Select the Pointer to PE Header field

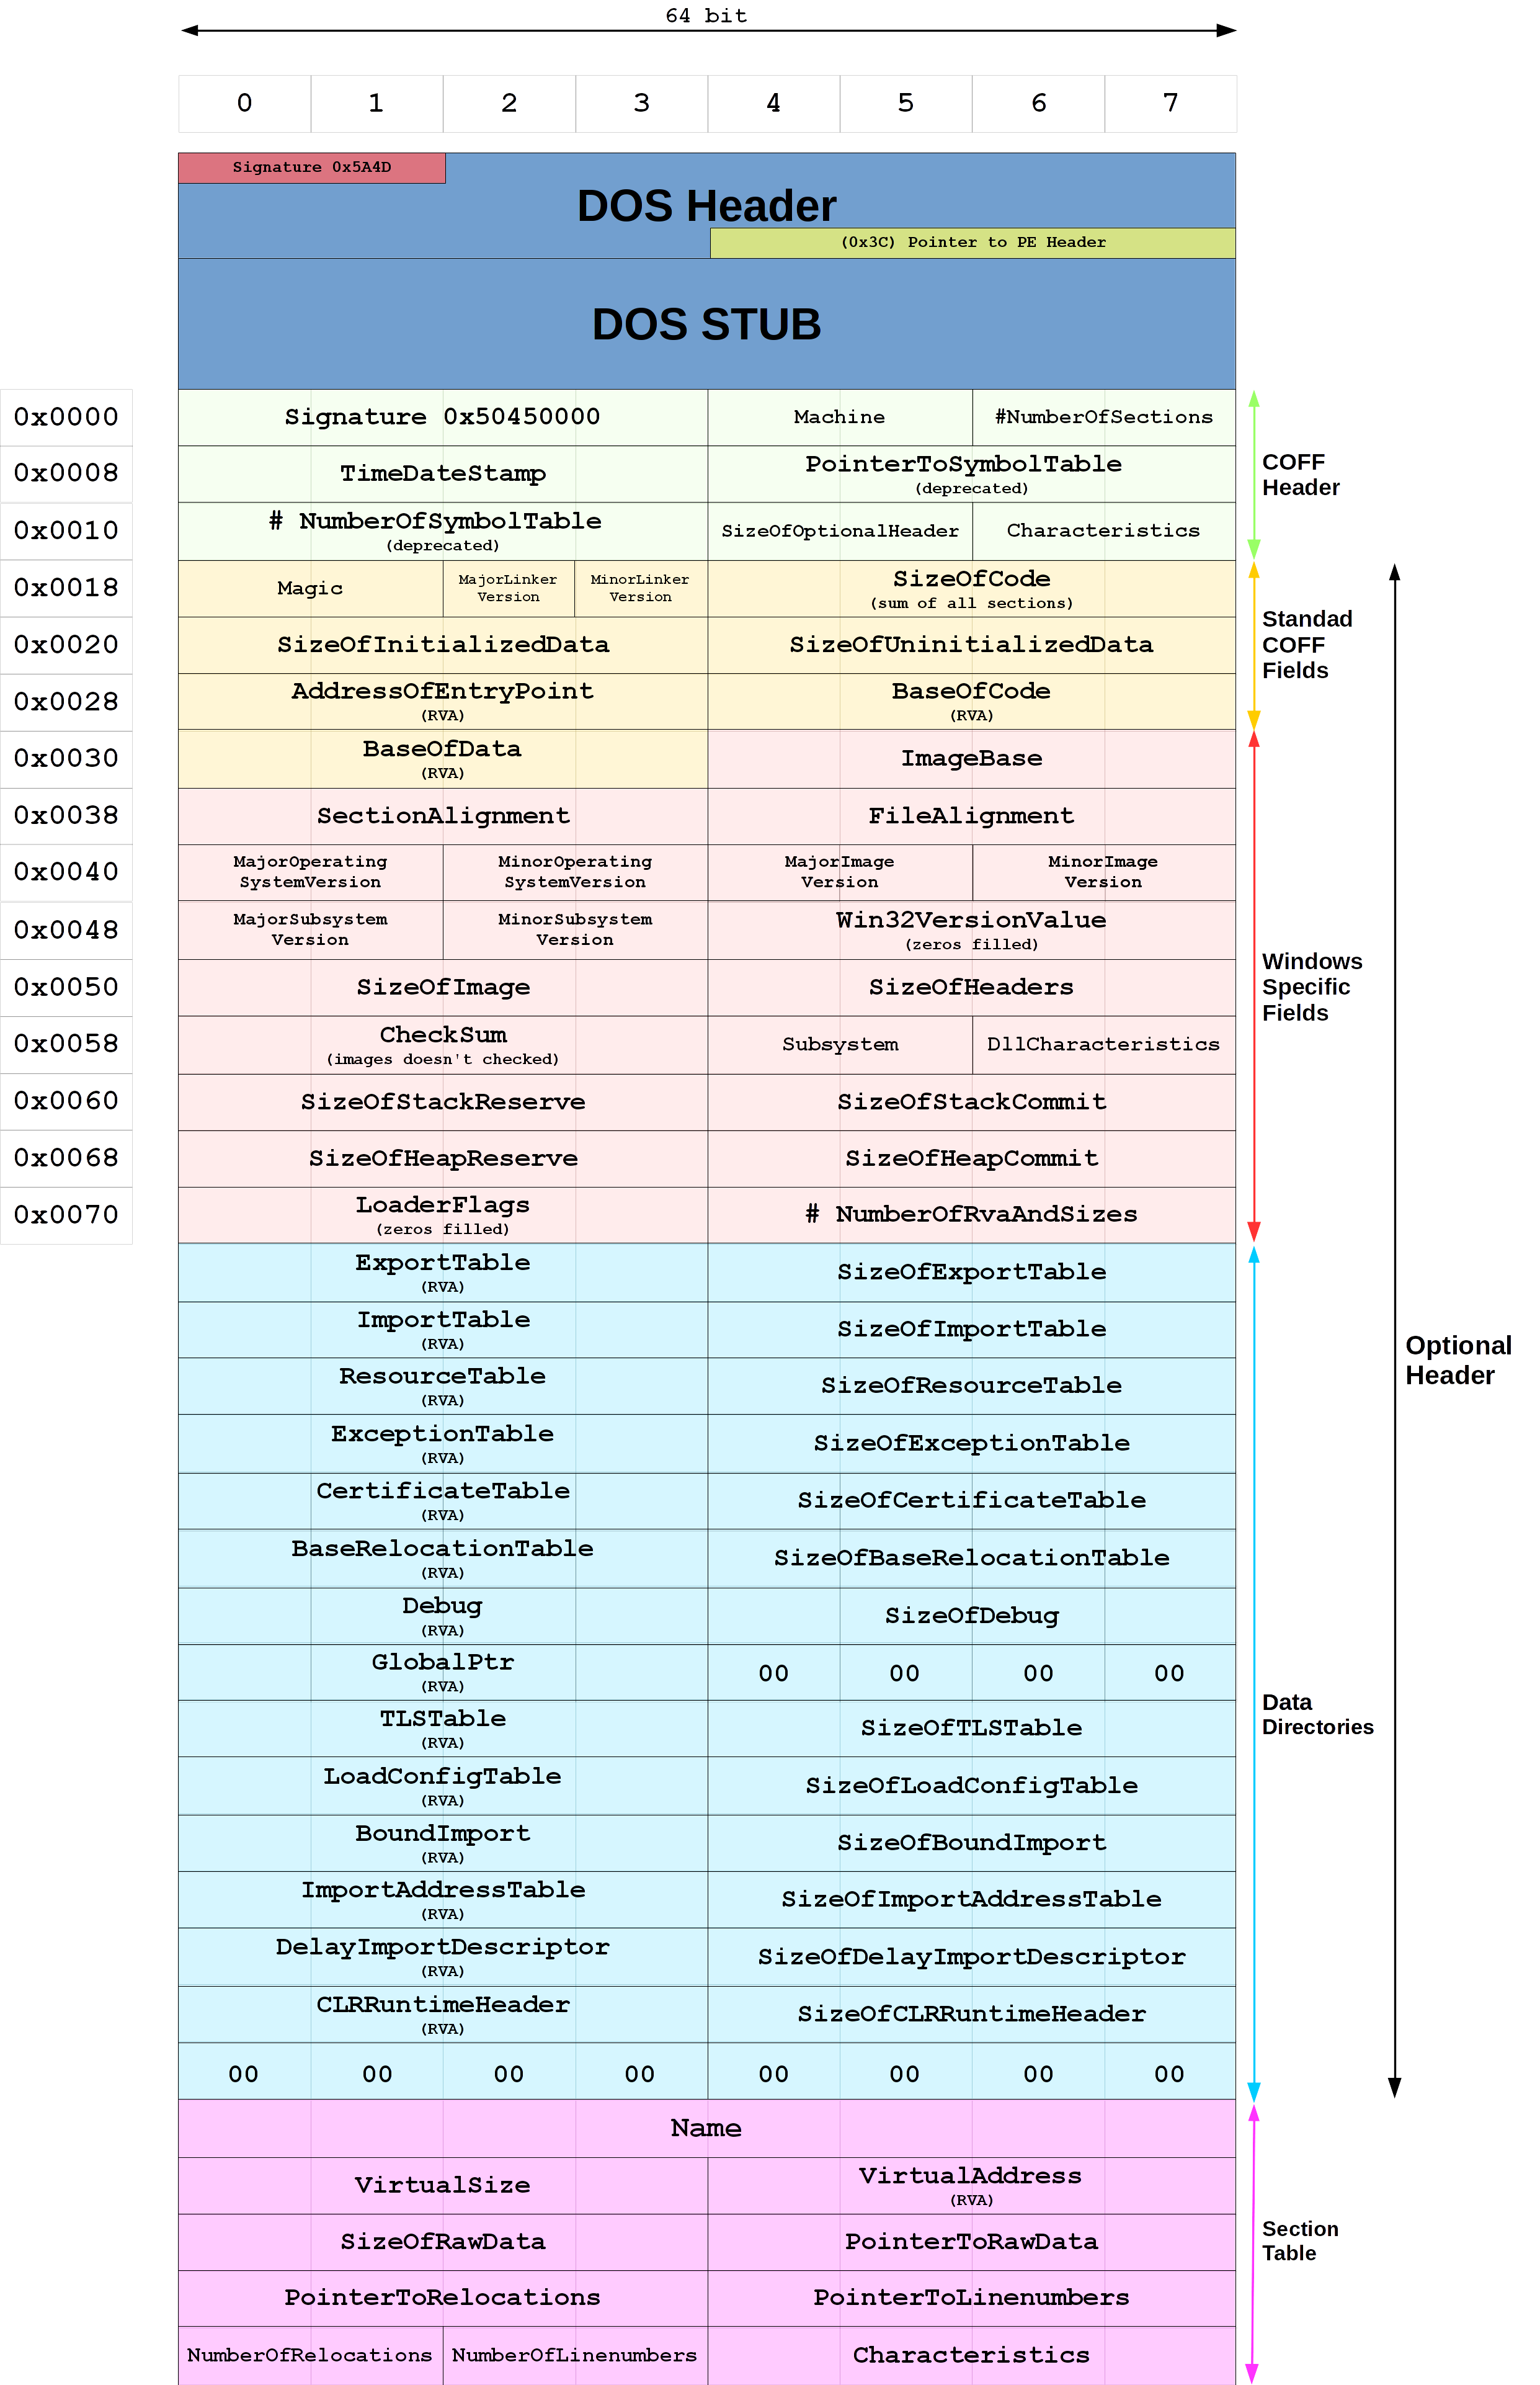972,242
